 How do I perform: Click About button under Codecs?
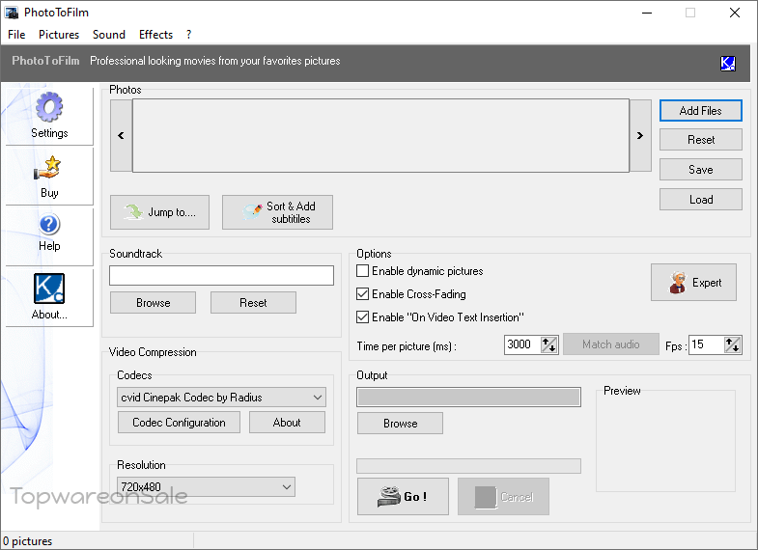[287, 423]
